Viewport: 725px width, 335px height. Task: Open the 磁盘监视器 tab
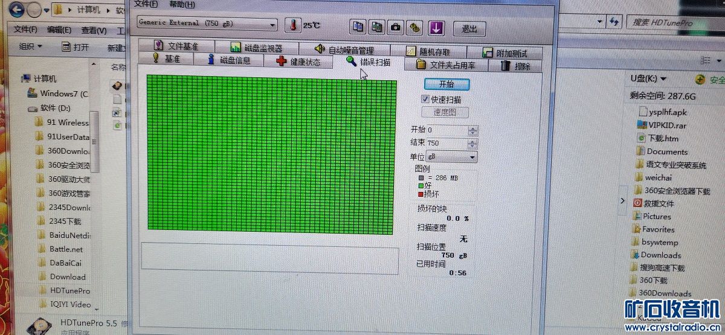pos(256,48)
